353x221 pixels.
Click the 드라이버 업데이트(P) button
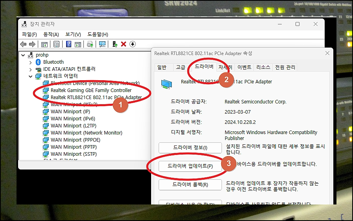pyautogui.click(x=190, y=166)
